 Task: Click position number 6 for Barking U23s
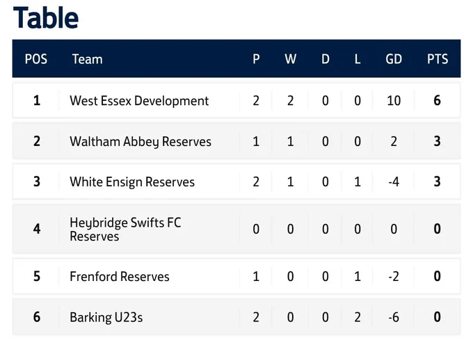point(36,317)
